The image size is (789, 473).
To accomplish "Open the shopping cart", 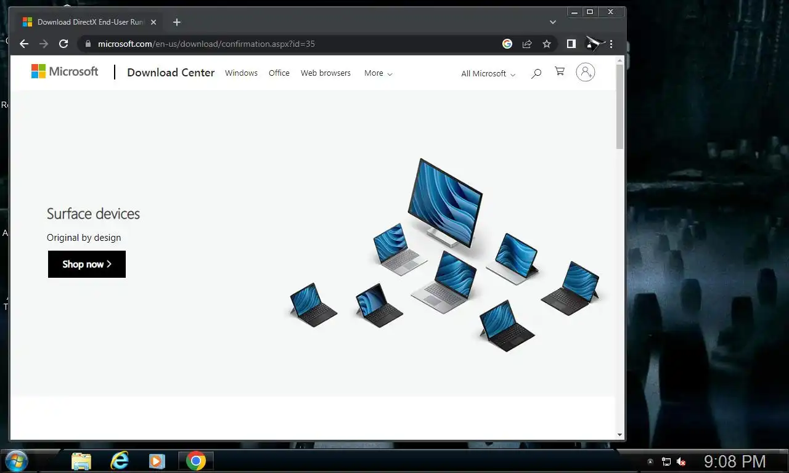I will tap(560, 71).
